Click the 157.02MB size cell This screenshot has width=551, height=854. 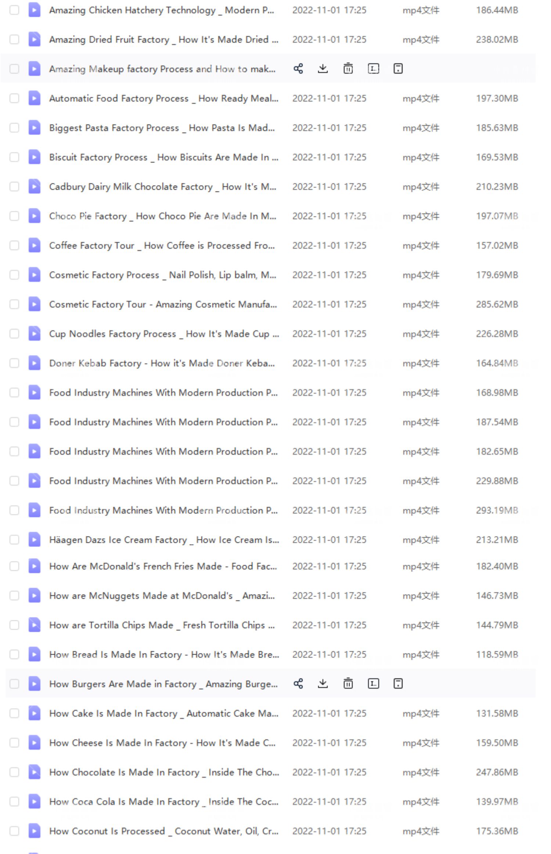[x=497, y=245]
